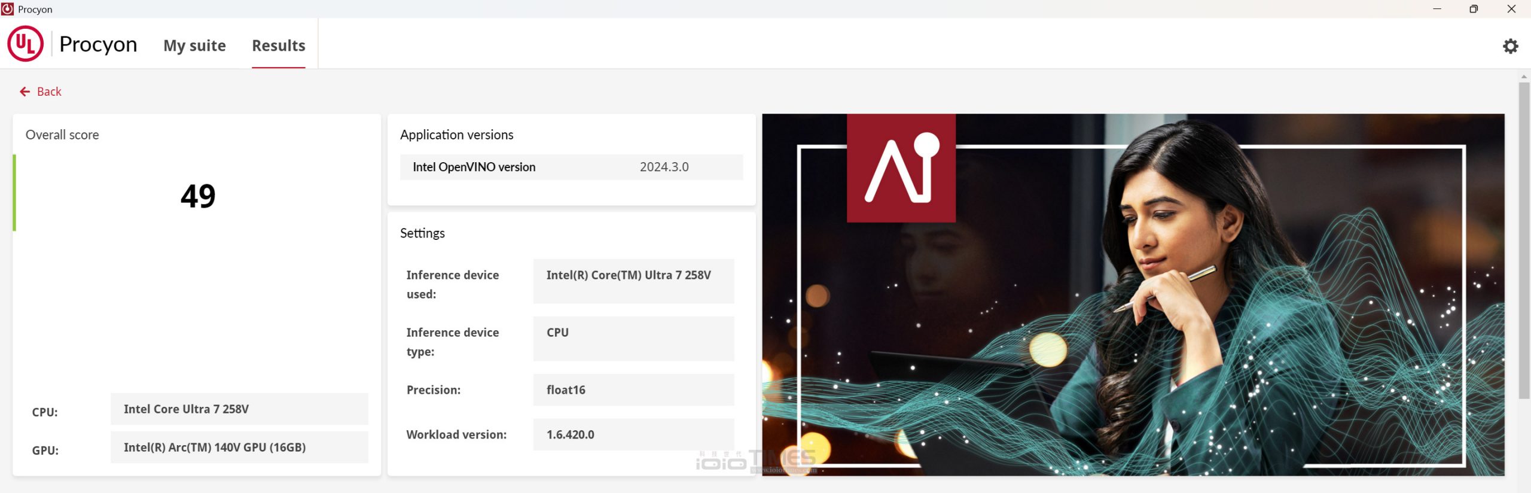Click the Procyon title text in the header
This screenshot has width=1531, height=493.
click(98, 44)
